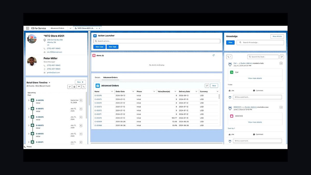This screenshot has width=311, height=175.
Task: Click the Search actions field
Action: click(x=157, y=41)
